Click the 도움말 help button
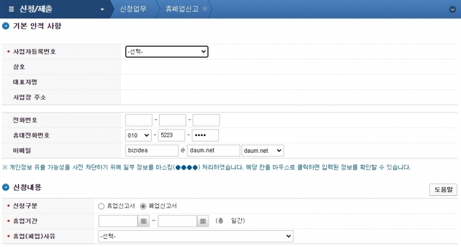The width and height of the screenshot is (461, 247). tap(443, 190)
